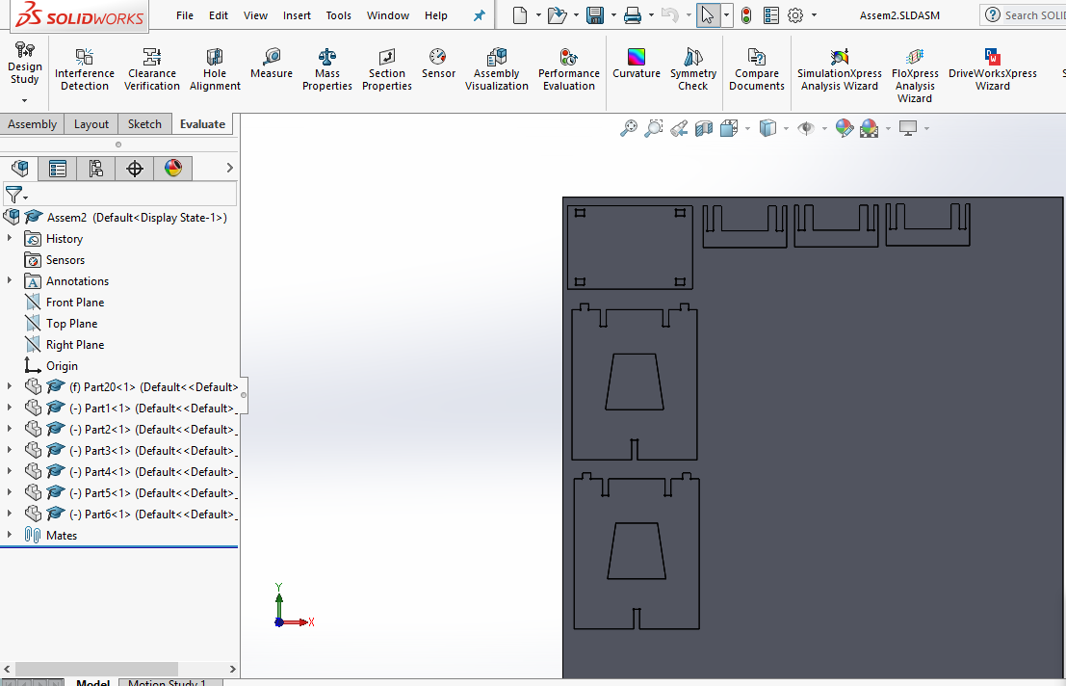Start FloXpress Analysis Wizard
The width and height of the screenshot is (1066, 686).
pyautogui.click(x=915, y=75)
